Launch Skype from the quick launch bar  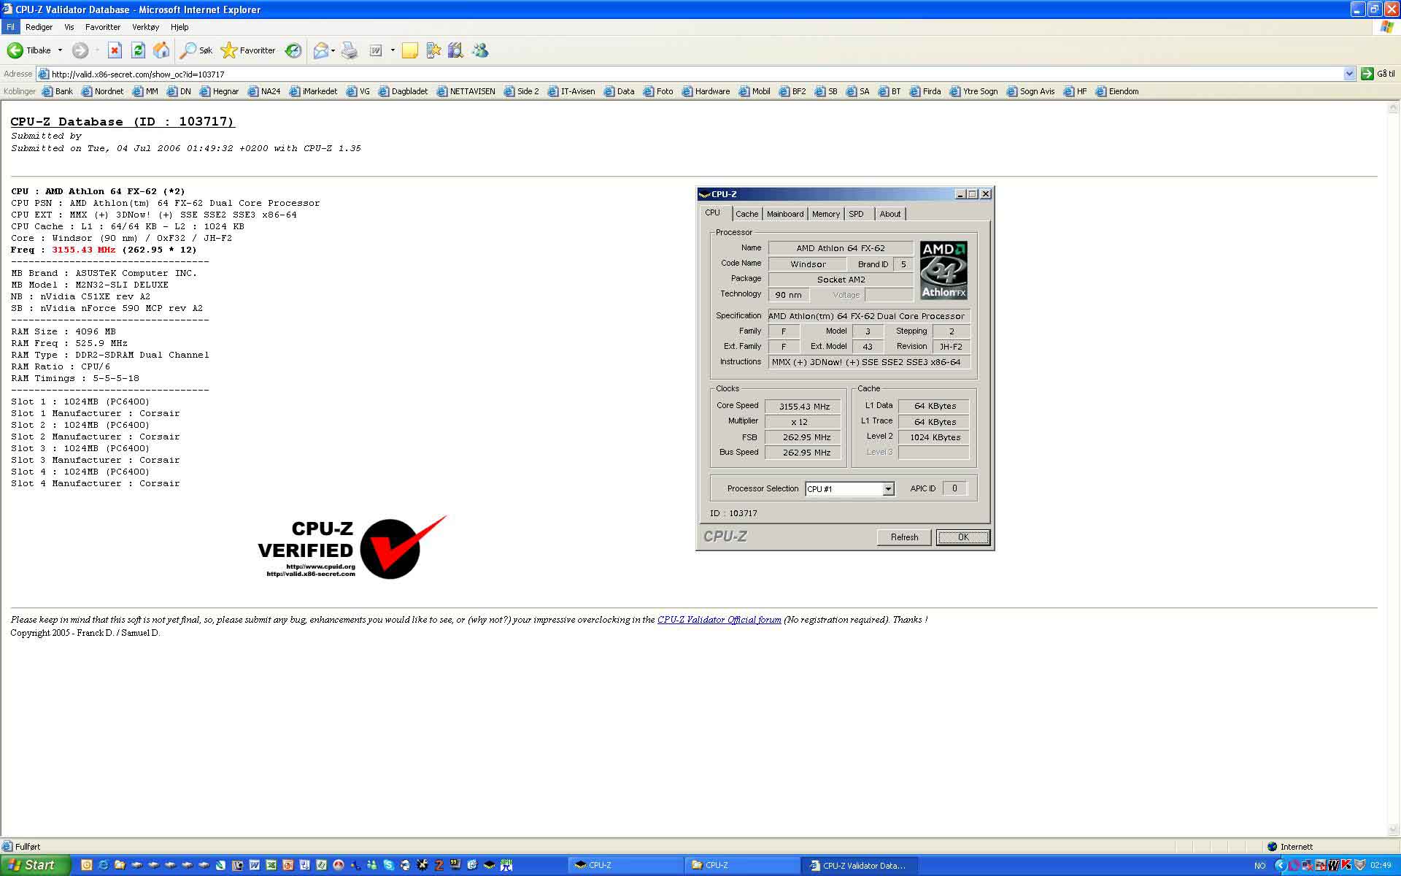389,865
